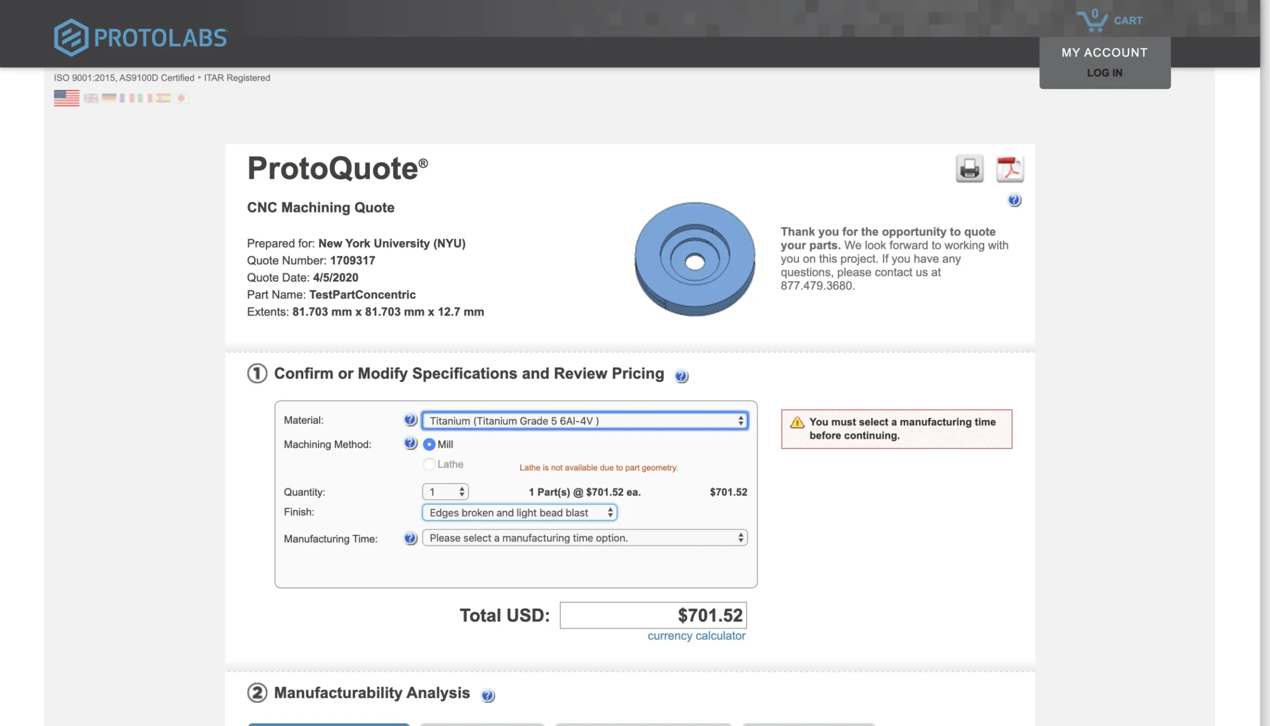The width and height of the screenshot is (1270, 726).
Task: Click the CNC Machining Quote subtitle
Action: point(321,207)
